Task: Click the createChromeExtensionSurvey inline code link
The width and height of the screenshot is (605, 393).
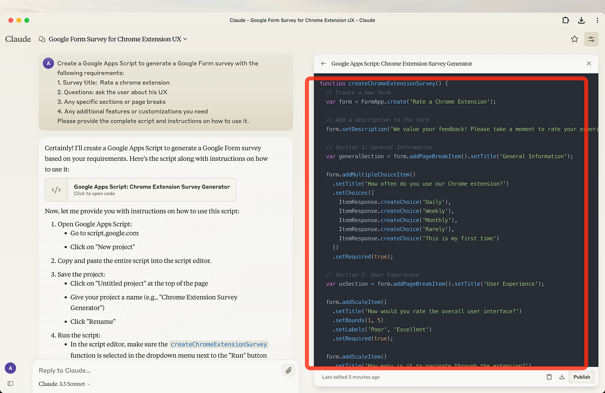Action: 219,344
